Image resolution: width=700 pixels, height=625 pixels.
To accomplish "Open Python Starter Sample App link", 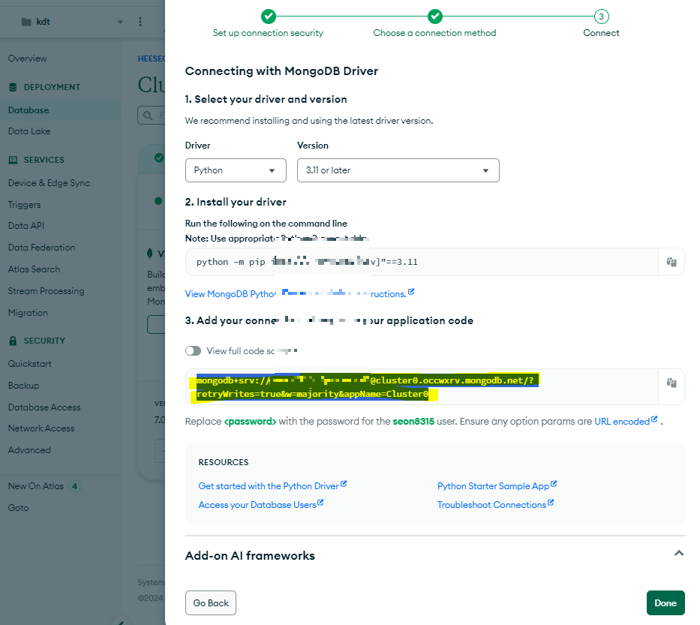I will tap(497, 485).
